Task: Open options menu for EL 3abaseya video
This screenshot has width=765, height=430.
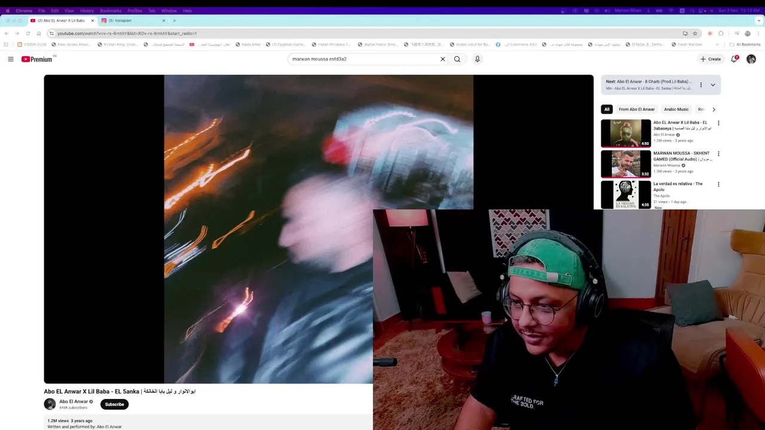Action: coord(718,123)
